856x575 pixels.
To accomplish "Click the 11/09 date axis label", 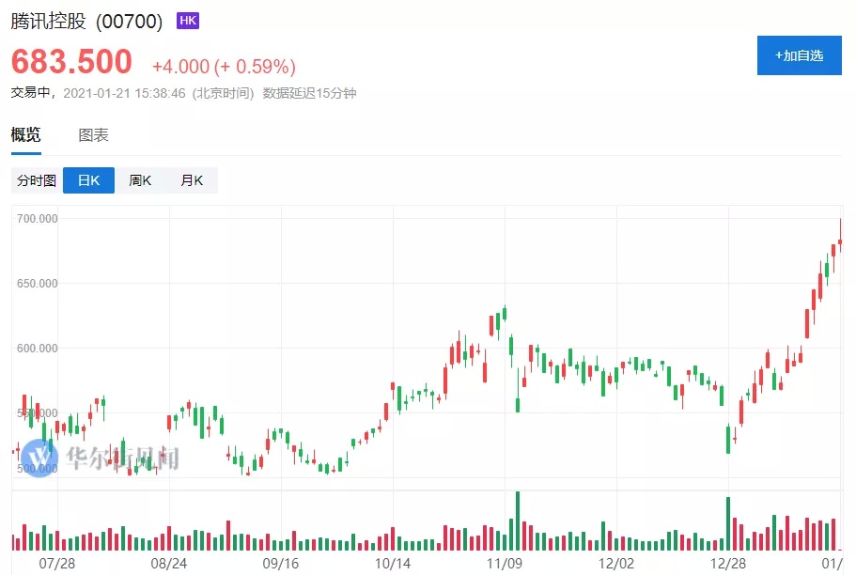I will point(505,563).
